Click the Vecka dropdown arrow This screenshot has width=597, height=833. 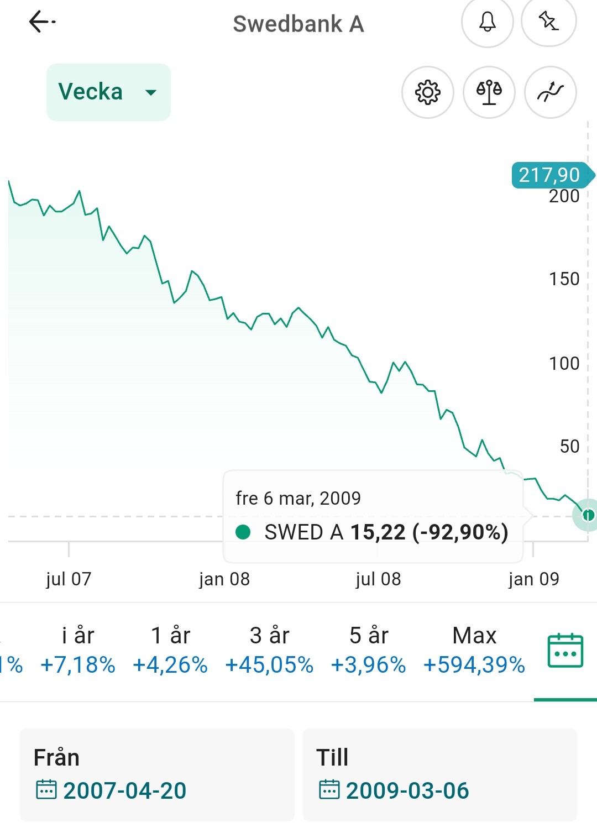click(150, 92)
